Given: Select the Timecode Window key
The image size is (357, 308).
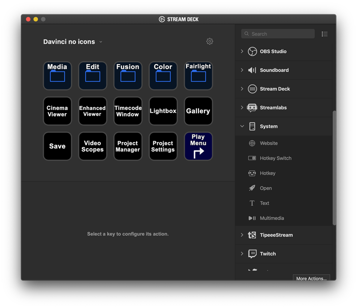Looking at the screenshot, I should [x=128, y=111].
